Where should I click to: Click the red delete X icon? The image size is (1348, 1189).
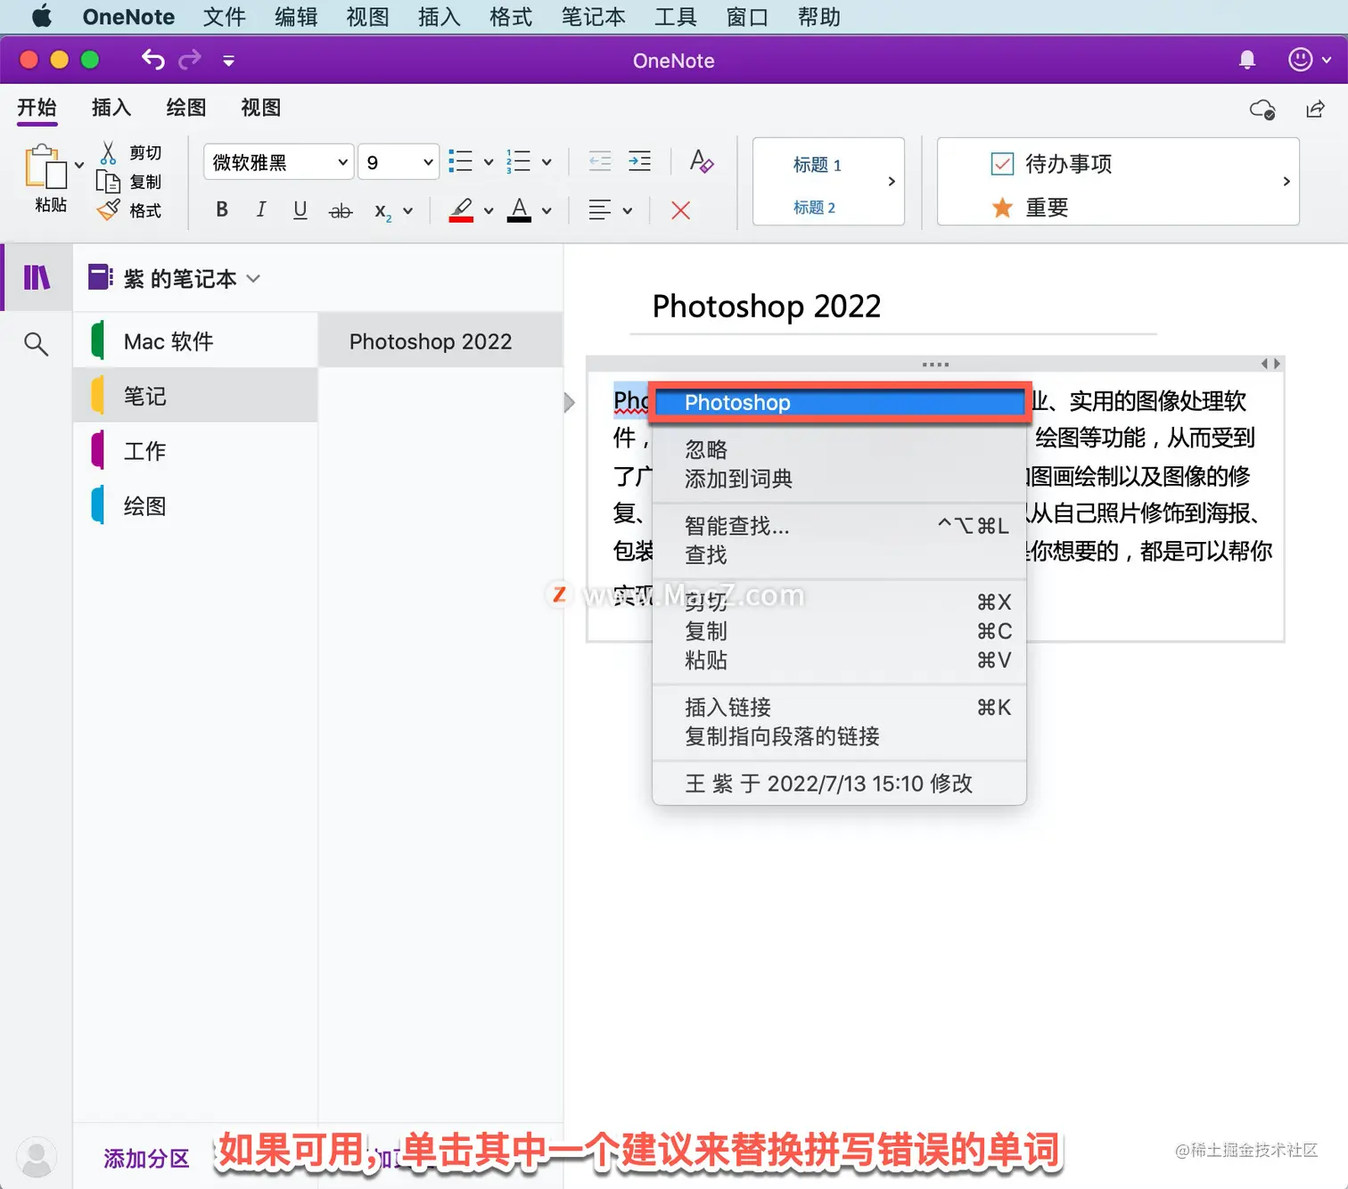(680, 210)
